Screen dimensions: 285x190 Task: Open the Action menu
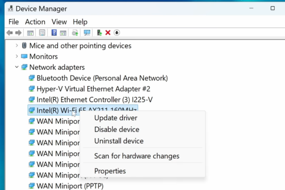(35, 22)
